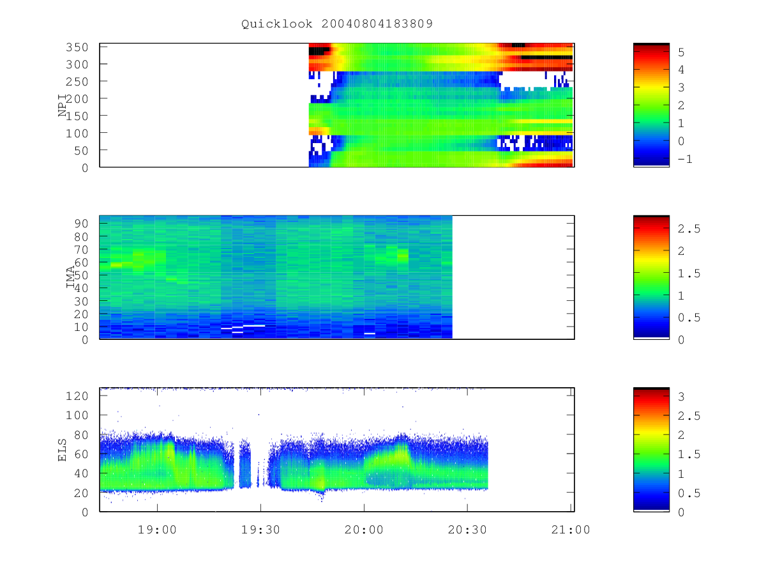Click the NPI color scale bar

coord(651,105)
